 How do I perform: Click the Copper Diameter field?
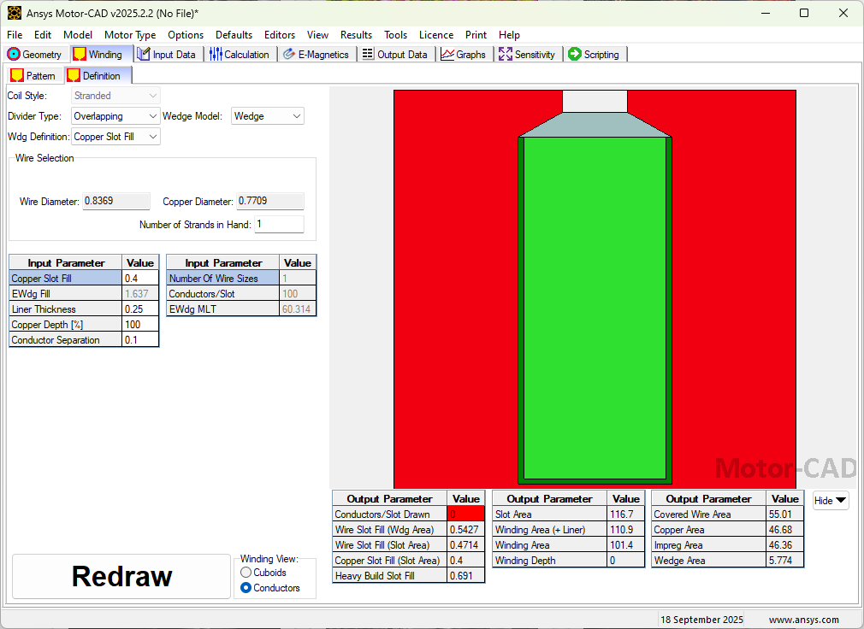270,202
